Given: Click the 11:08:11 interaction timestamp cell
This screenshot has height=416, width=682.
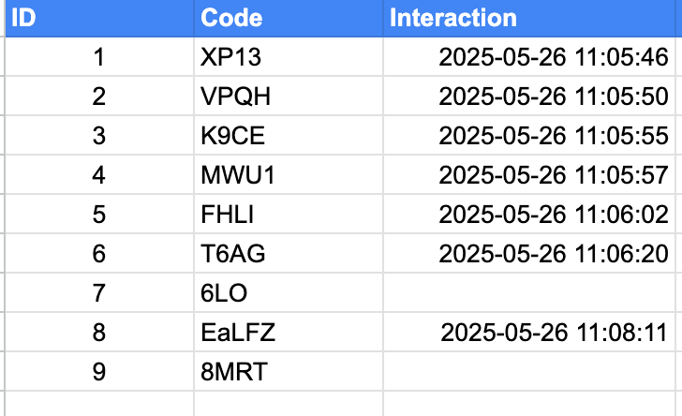Looking at the screenshot, I should [532, 332].
